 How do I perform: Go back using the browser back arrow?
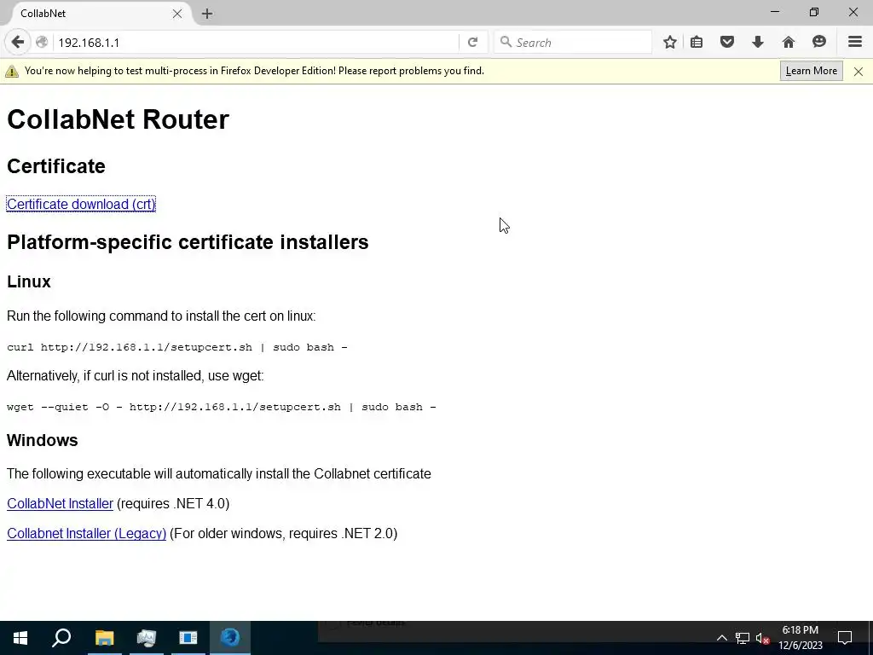tap(18, 43)
